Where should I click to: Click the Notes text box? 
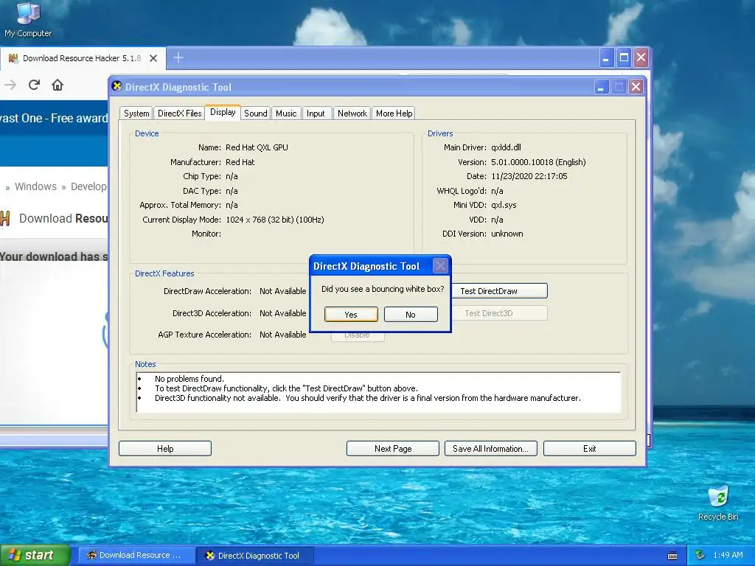tap(378, 392)
